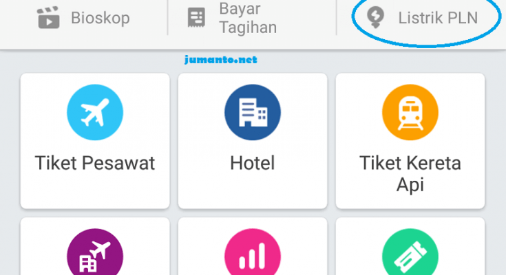Click blank white space inside Hotel card
Viewport: 506px width, 275px height.
tap(253, 192)
